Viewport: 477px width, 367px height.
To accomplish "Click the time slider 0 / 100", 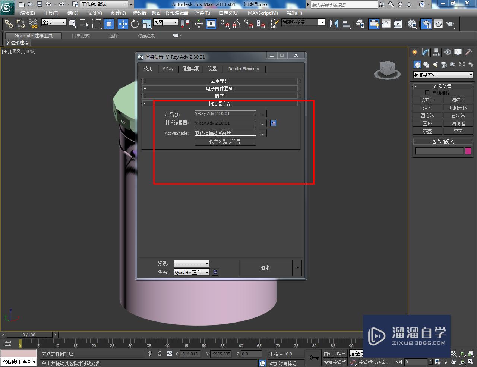I will (29, 335).
